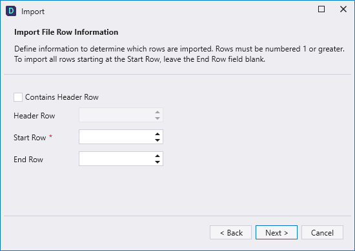Screen dimensions: 355x251
Task: Increase the Start Row value with up arrow
Action: point(157,134)
